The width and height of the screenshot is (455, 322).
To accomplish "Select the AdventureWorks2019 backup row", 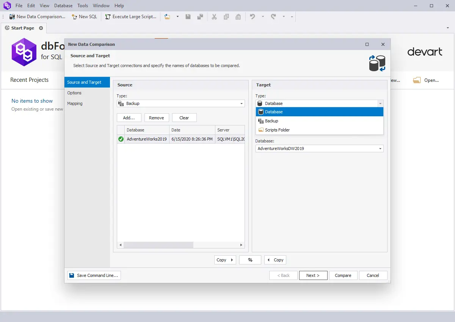I will click(x=147, y=139).
